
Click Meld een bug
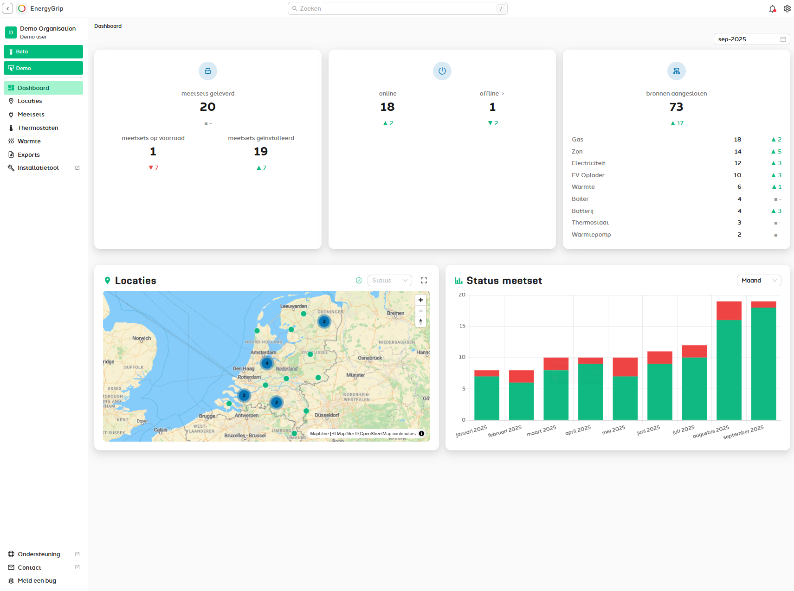(x=36, y=580)
